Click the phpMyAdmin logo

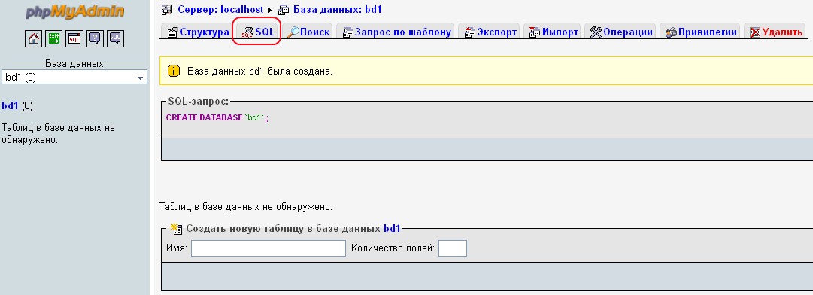click(x=74, y=11)
